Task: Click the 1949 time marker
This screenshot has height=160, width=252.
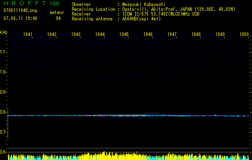Action: [x=220, y=34]
